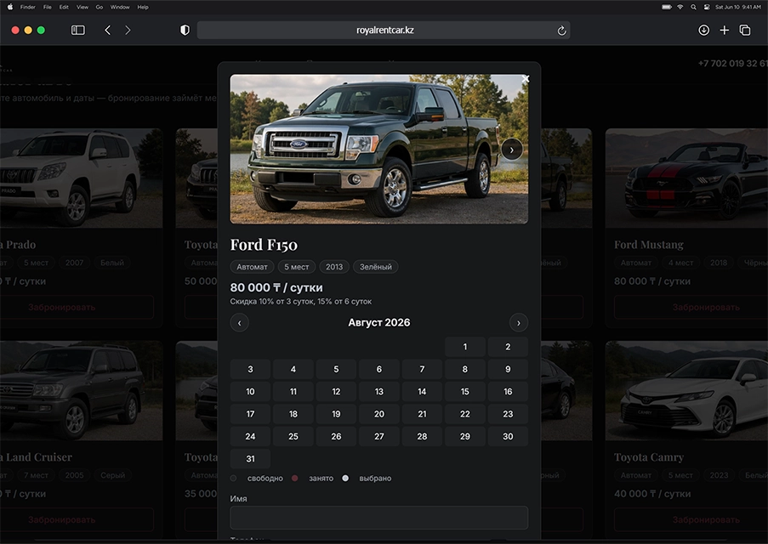Go forward in Safari history
Screen dimensions: 768x544
[128, 31]
